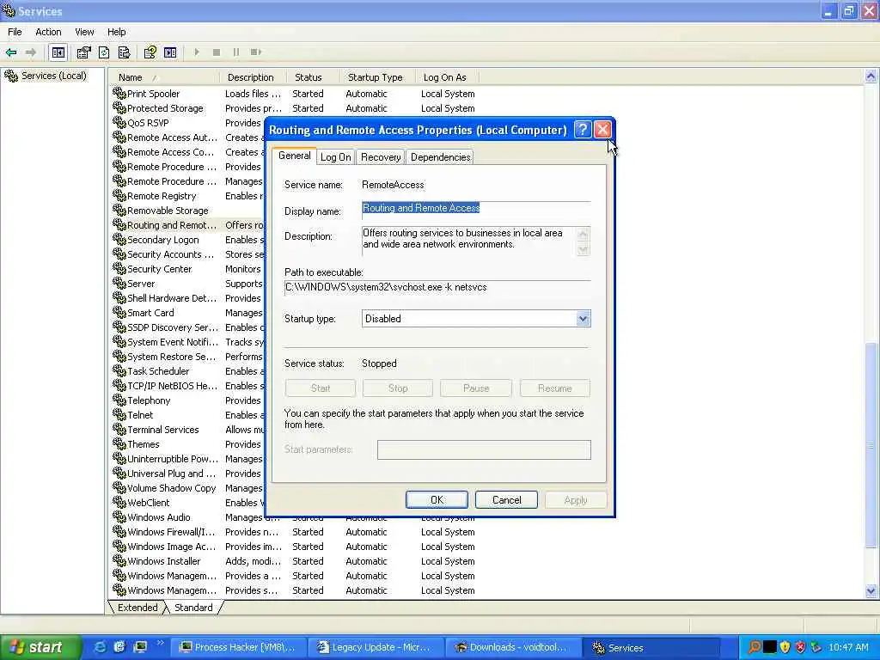Click the gear icon of Print Spooler row
The image size is (880, 660).
pos(119,93)
